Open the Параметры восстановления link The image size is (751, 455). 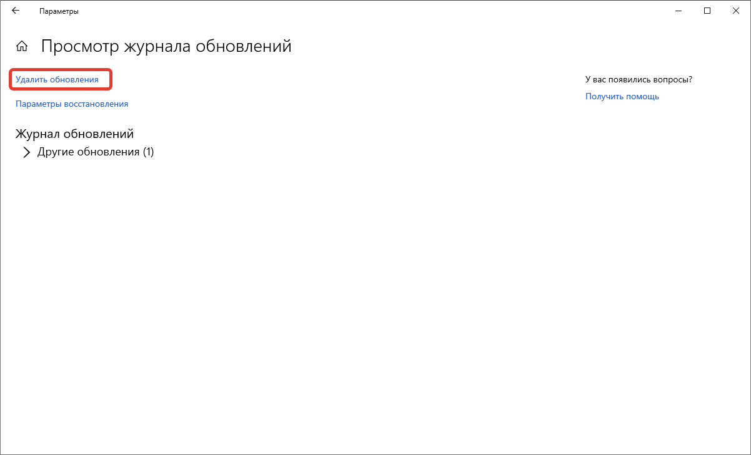(x=72, y=104)
